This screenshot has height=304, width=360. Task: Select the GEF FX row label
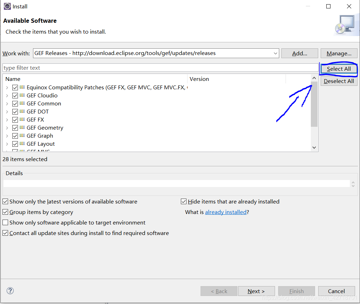click(x=35, y=120)
